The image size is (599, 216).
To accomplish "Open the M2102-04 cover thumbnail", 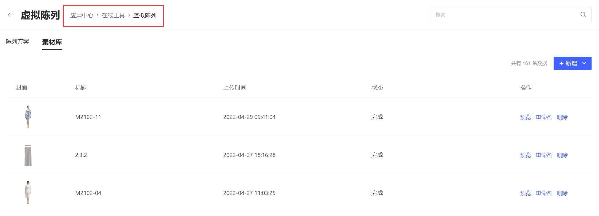I will tap(28, 193).
